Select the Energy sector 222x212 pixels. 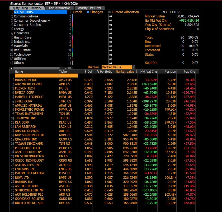tap(19, 29)
